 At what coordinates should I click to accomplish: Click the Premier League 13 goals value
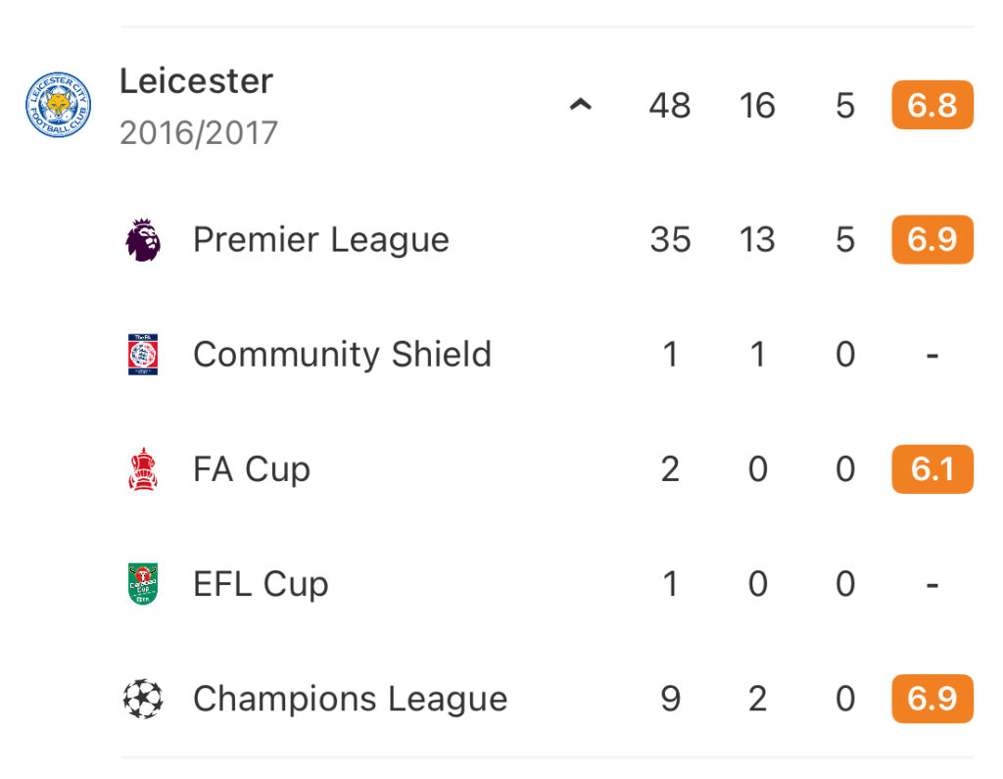coord(757,240)
